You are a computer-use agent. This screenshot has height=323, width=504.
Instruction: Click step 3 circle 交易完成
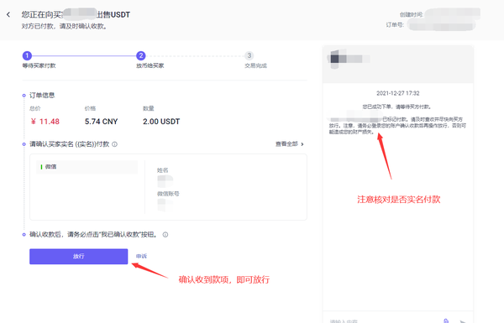click(x=249, y=56)
